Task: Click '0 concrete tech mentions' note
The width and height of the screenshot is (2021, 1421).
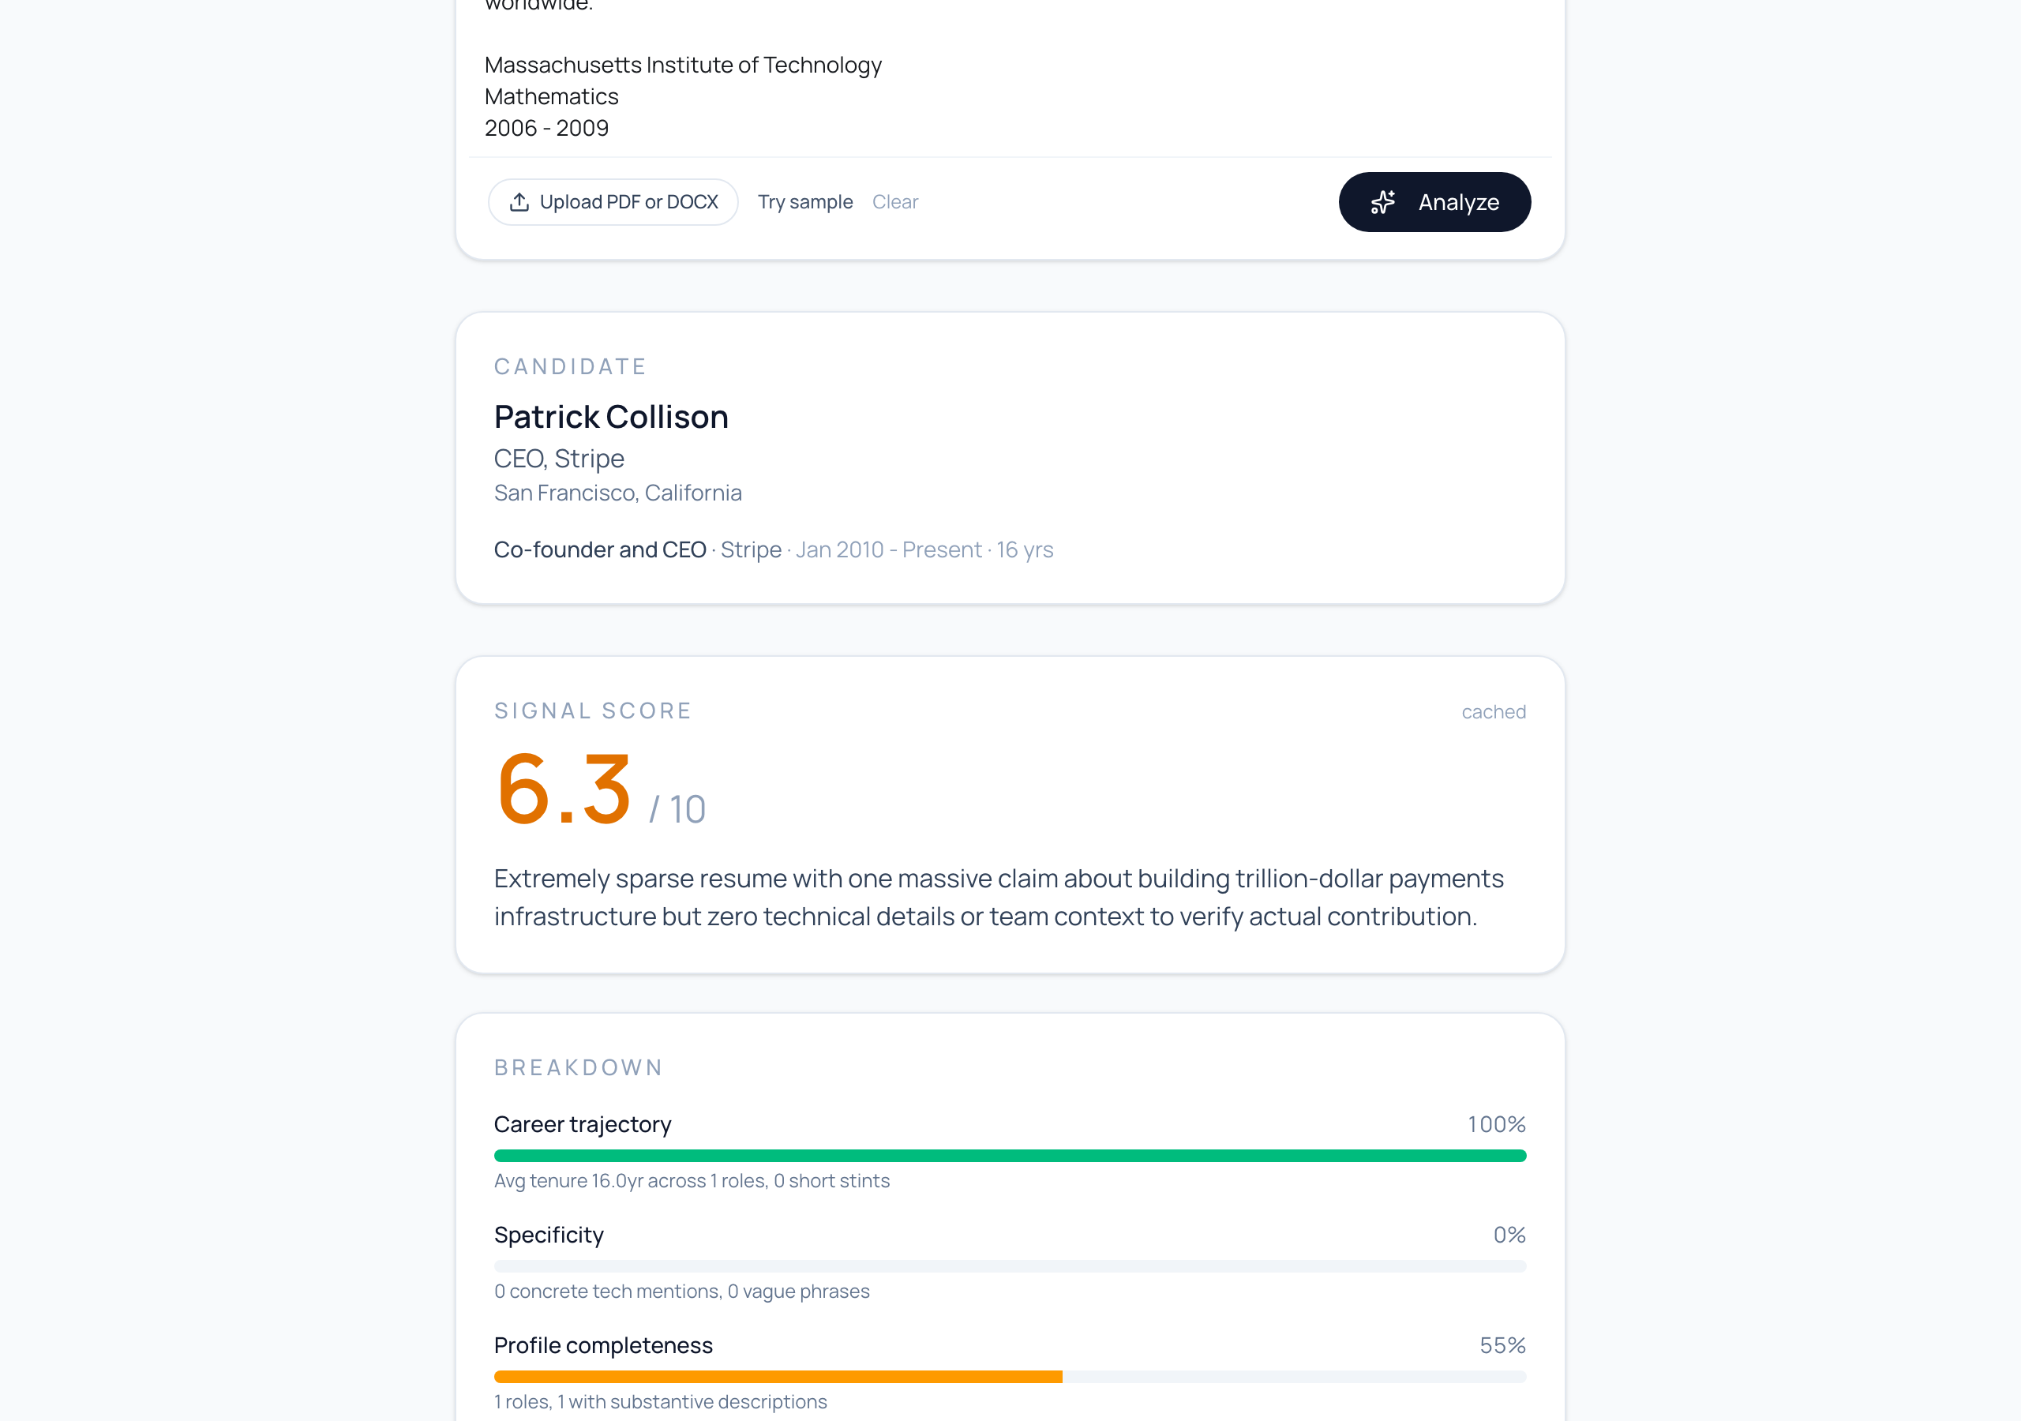Action: [607, 1292]
